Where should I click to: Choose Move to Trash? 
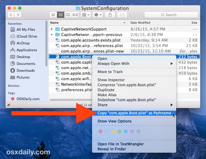pos(134,72)
